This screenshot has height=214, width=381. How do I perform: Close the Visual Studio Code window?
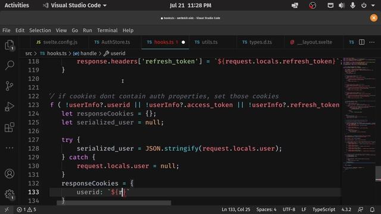point(374,18)
